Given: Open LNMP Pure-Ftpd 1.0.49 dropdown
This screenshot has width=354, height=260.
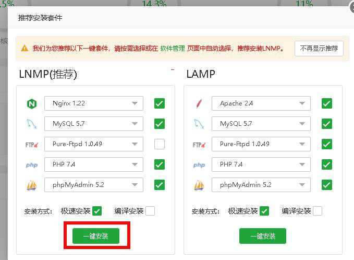Looking at the screenshot, I should [x=94, y=144].
